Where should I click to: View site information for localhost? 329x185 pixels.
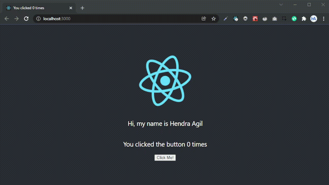pos(38,19)
